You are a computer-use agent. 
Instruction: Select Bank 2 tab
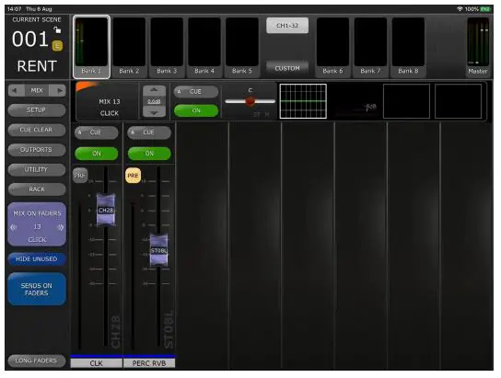tap(129, 47)
